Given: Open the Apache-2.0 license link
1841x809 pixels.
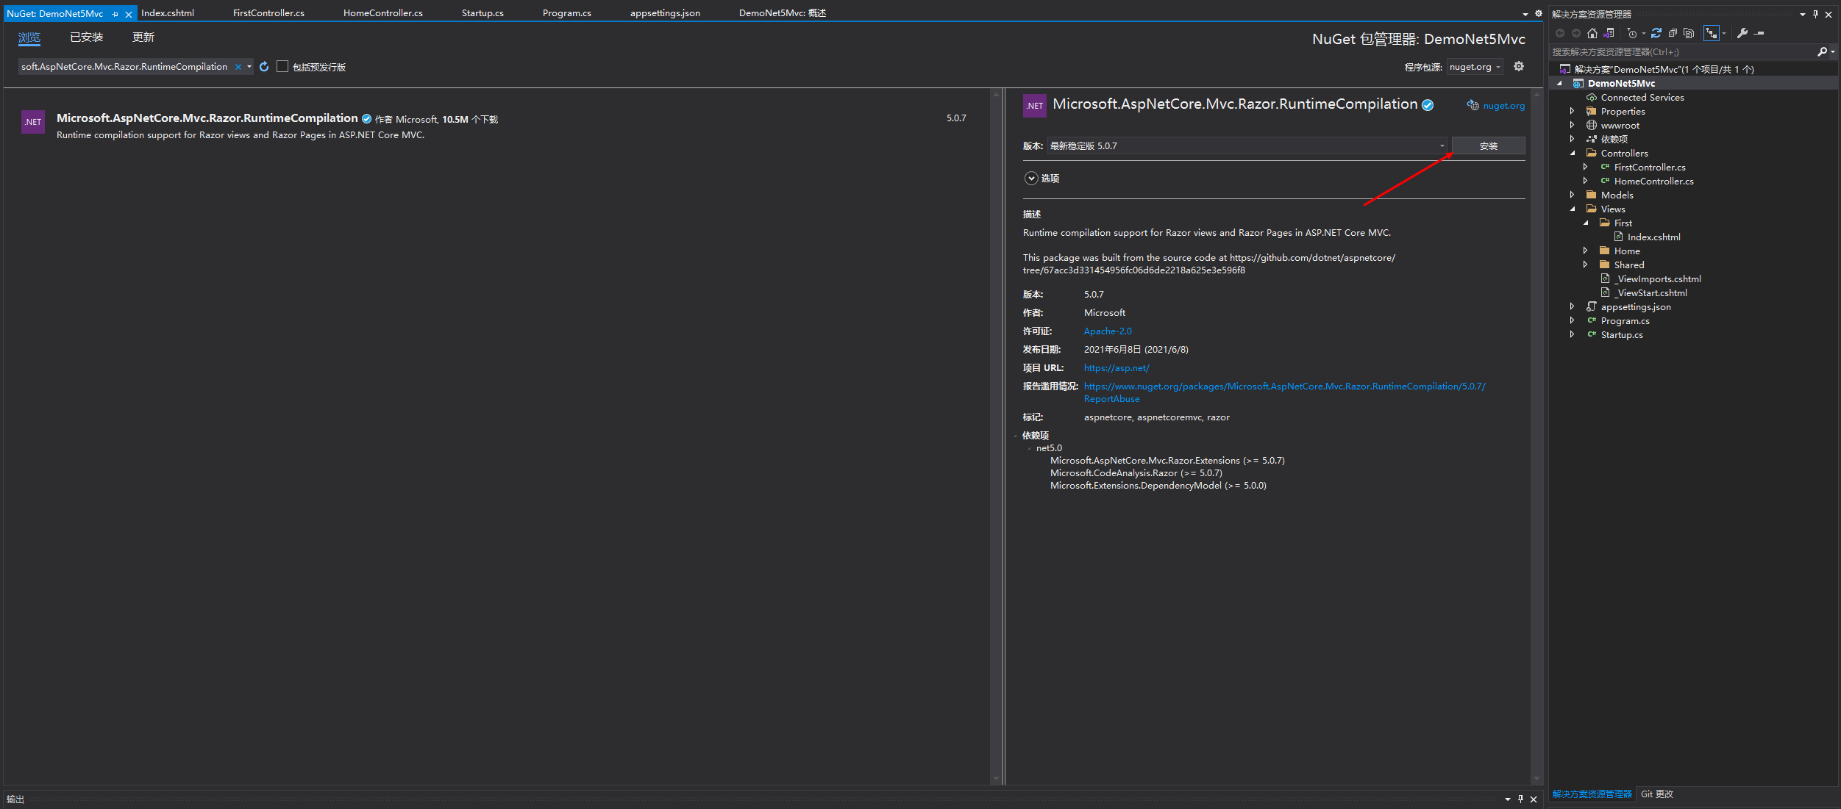Looking at the screenshot, I should click(x=1107, y=331).
